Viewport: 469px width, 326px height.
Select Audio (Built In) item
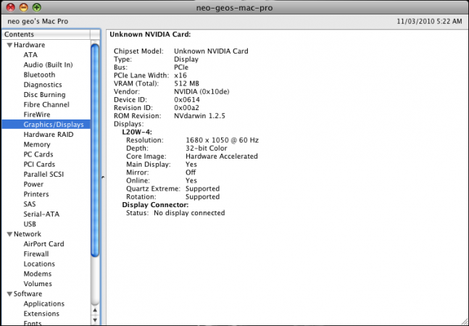point(48,65)
